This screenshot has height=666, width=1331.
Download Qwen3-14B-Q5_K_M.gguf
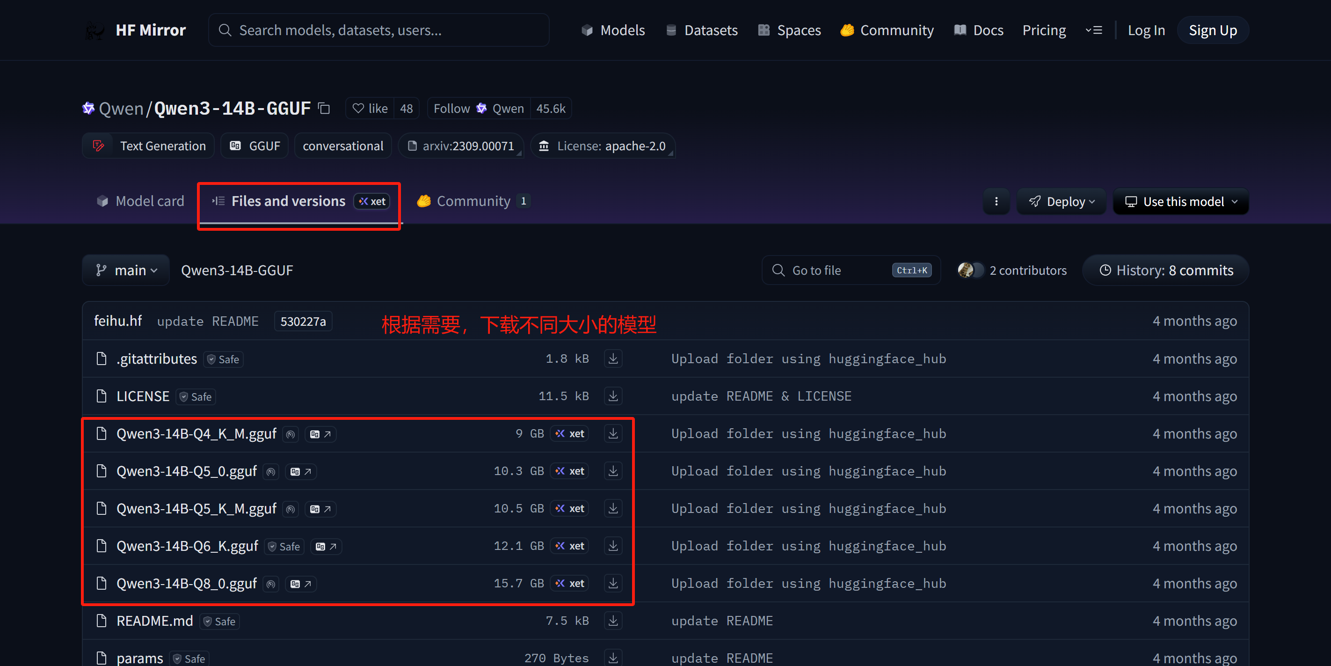613,508
